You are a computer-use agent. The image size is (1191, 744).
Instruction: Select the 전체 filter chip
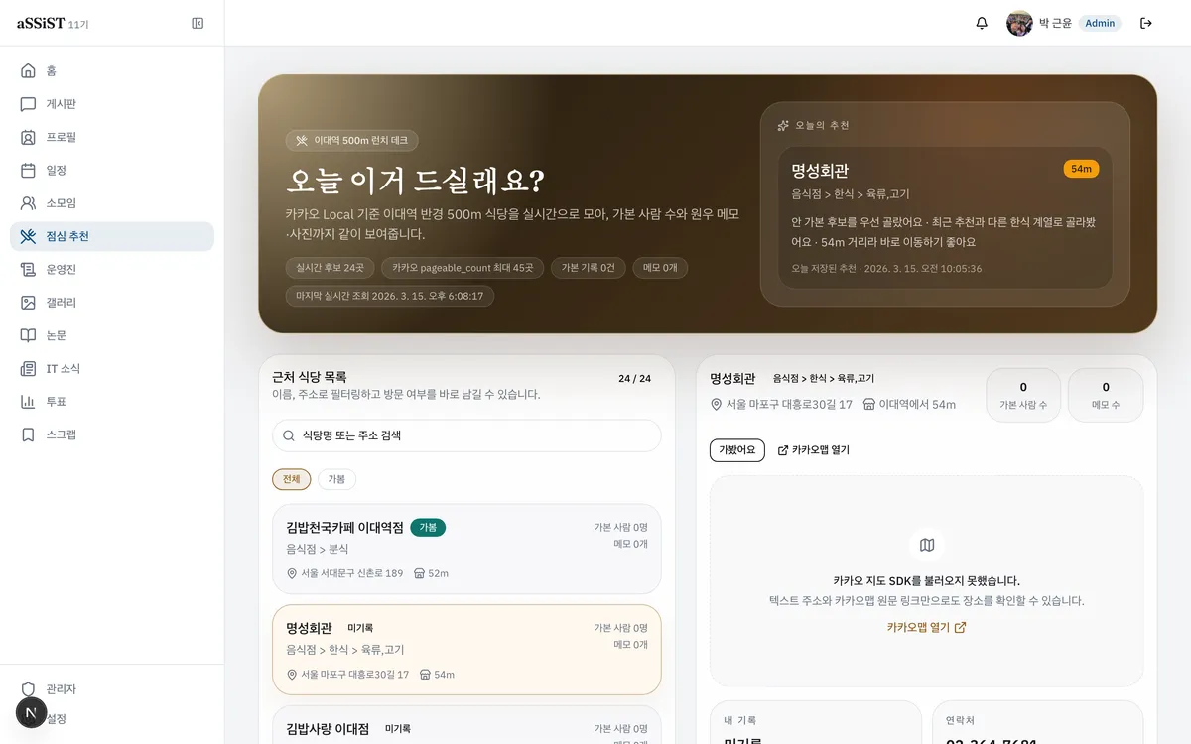click(291, 479)
